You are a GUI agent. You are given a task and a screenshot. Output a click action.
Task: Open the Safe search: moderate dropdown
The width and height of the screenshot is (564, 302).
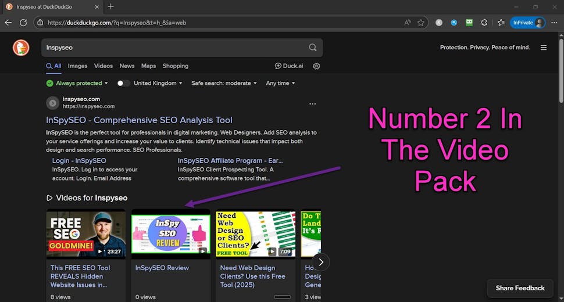coord(224,83)
